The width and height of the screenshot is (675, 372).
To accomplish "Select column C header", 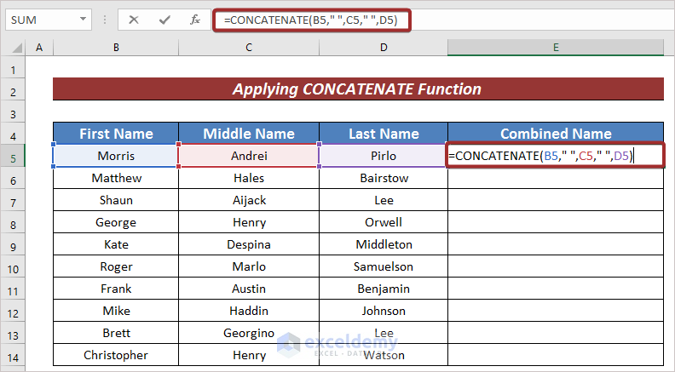I will click(x=248, y=49).
